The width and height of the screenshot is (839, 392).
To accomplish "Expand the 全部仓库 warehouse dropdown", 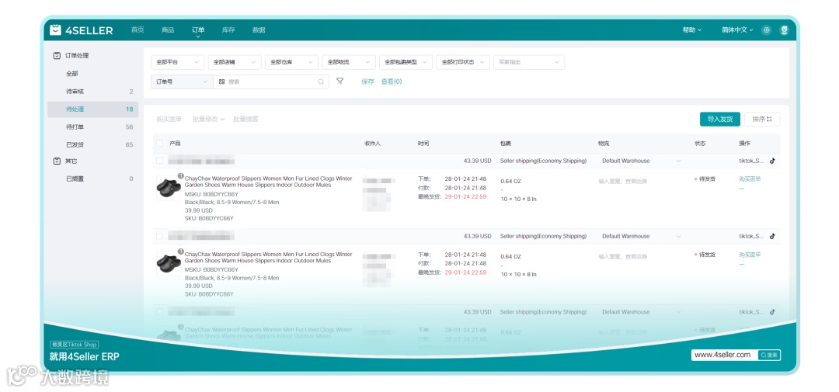I will coord(291,62).
